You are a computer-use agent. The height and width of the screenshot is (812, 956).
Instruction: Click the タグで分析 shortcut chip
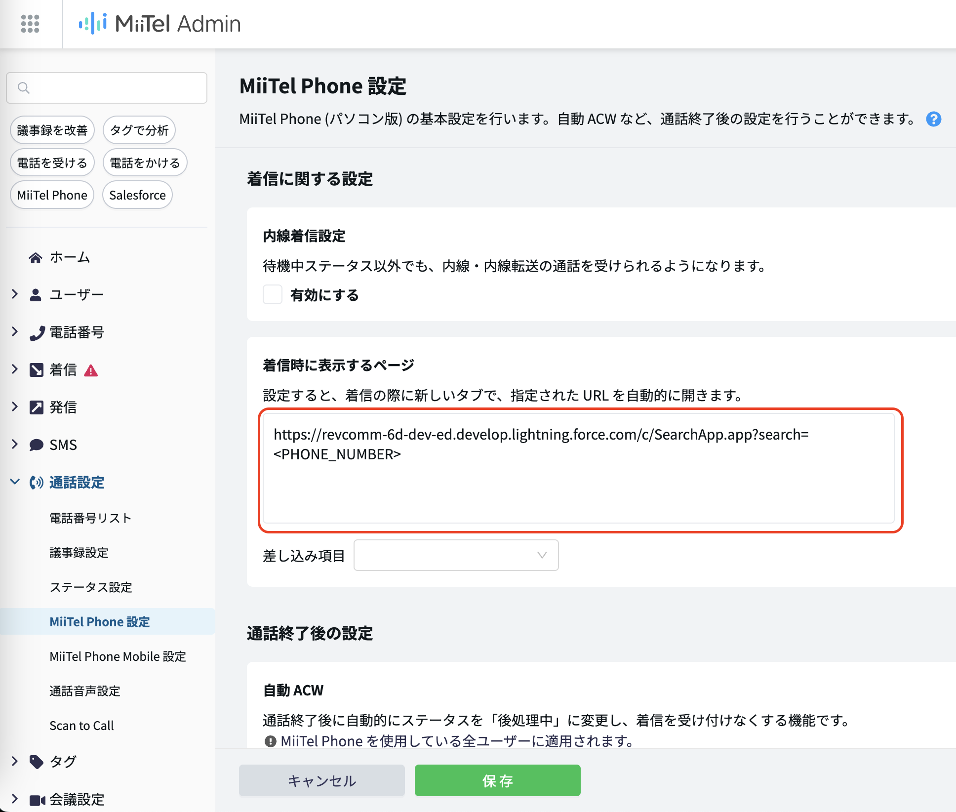(139, 130)
